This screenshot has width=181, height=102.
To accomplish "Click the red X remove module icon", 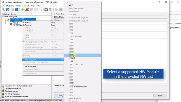I will 27,10.
